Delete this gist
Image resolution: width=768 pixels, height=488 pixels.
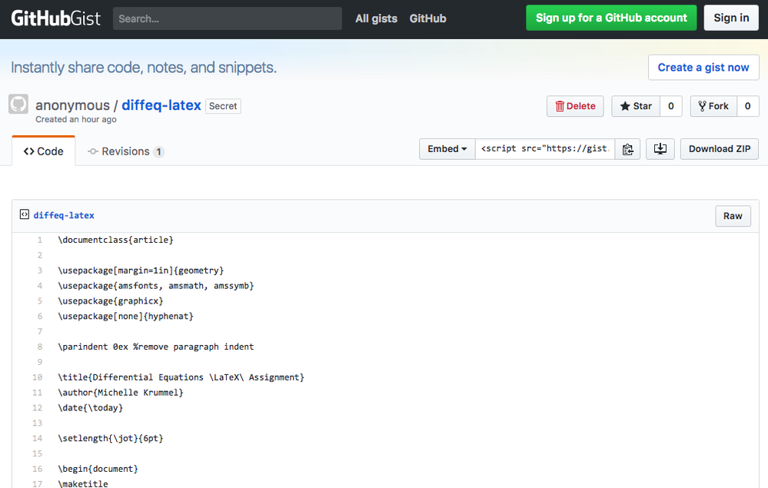tap(575, 106)
